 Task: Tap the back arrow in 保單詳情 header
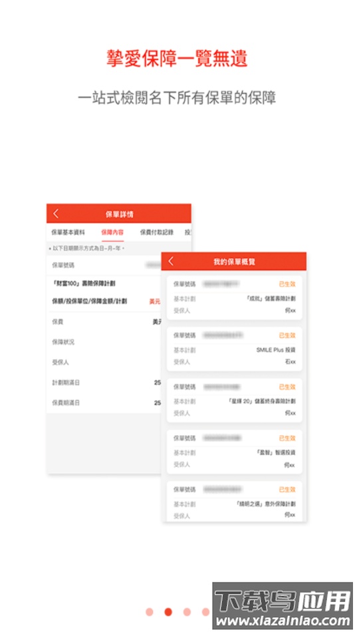56,214
